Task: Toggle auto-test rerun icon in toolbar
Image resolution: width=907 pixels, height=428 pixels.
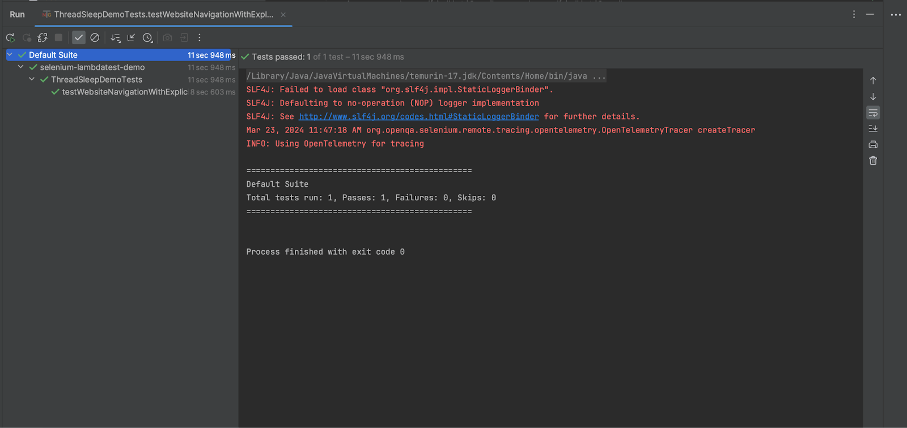Action: click(x=43, y=37)
